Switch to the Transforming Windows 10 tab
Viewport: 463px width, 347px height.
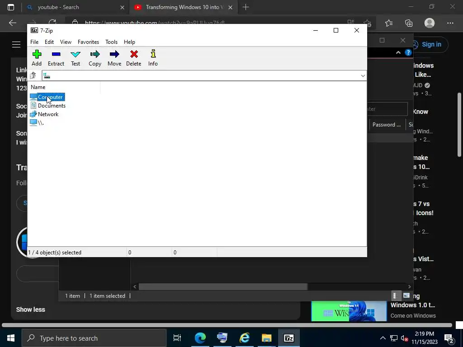tap(184, 7)
